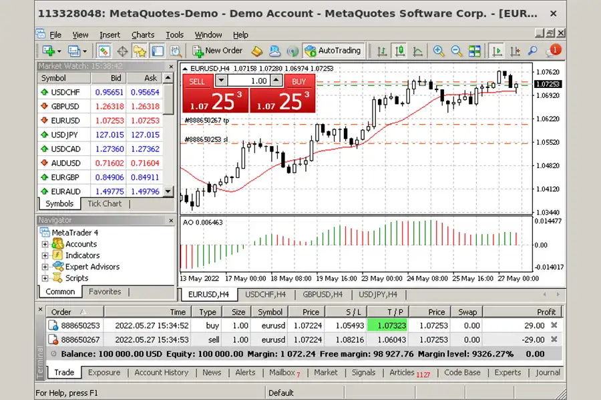Viewport: 601px width, 400px height.
Task: Click the Signals antenna icon in toolbar
Action: point(292,51)
